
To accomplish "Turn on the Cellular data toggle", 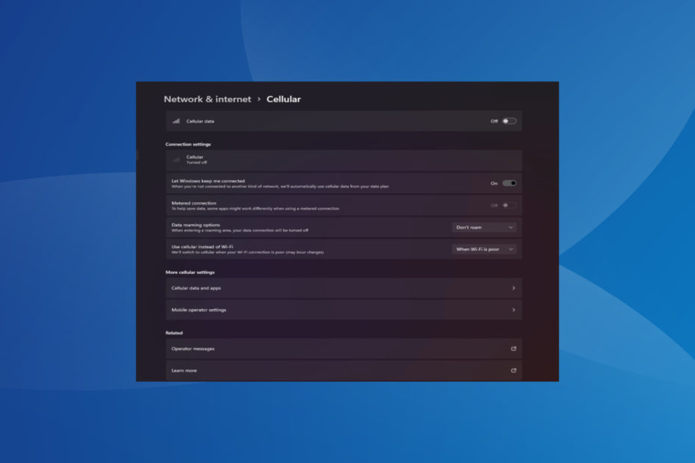I will click(508, 120).
